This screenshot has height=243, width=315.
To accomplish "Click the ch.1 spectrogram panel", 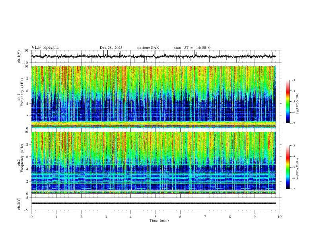I will (x=153, y=97).
